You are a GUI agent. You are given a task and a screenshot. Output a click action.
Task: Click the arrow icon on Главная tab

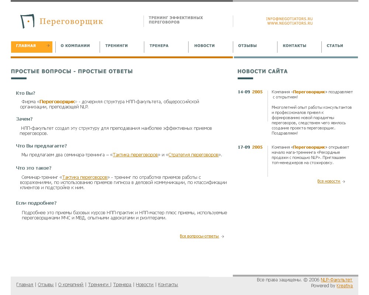click(48, 46)
